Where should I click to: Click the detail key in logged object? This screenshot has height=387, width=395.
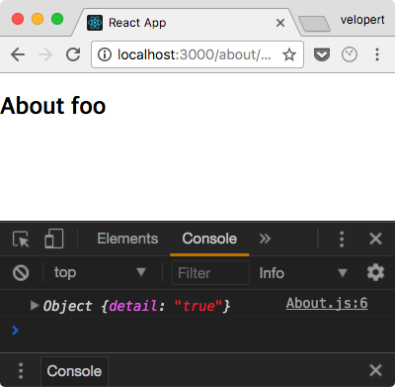tap(133, 306)
